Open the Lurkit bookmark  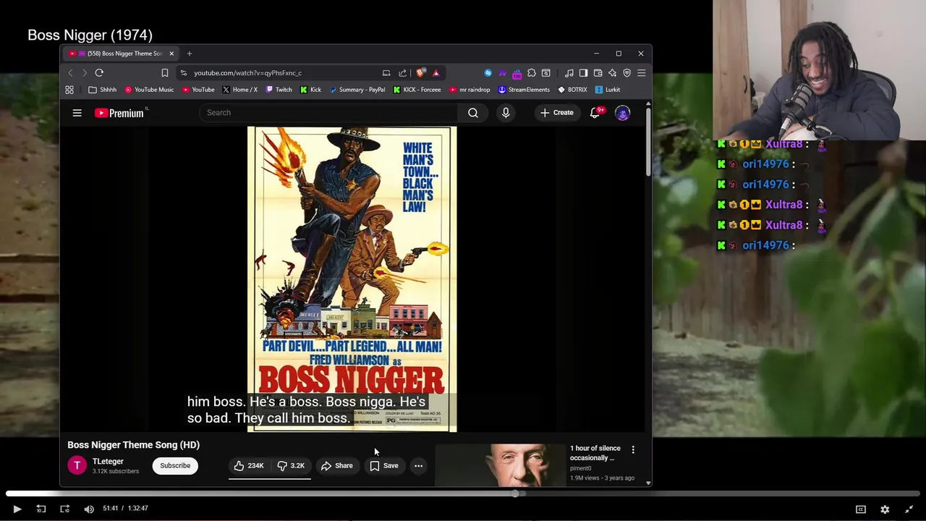click(608, 90)
